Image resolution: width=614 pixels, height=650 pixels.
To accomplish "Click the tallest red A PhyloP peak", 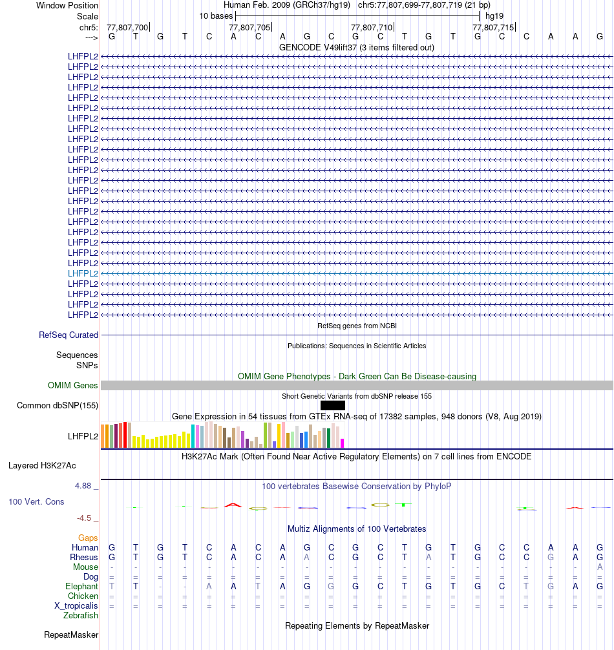I will (x=233, y=505).
